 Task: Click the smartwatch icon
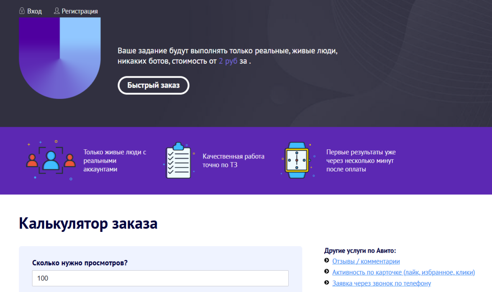click(x=297, y=160)
